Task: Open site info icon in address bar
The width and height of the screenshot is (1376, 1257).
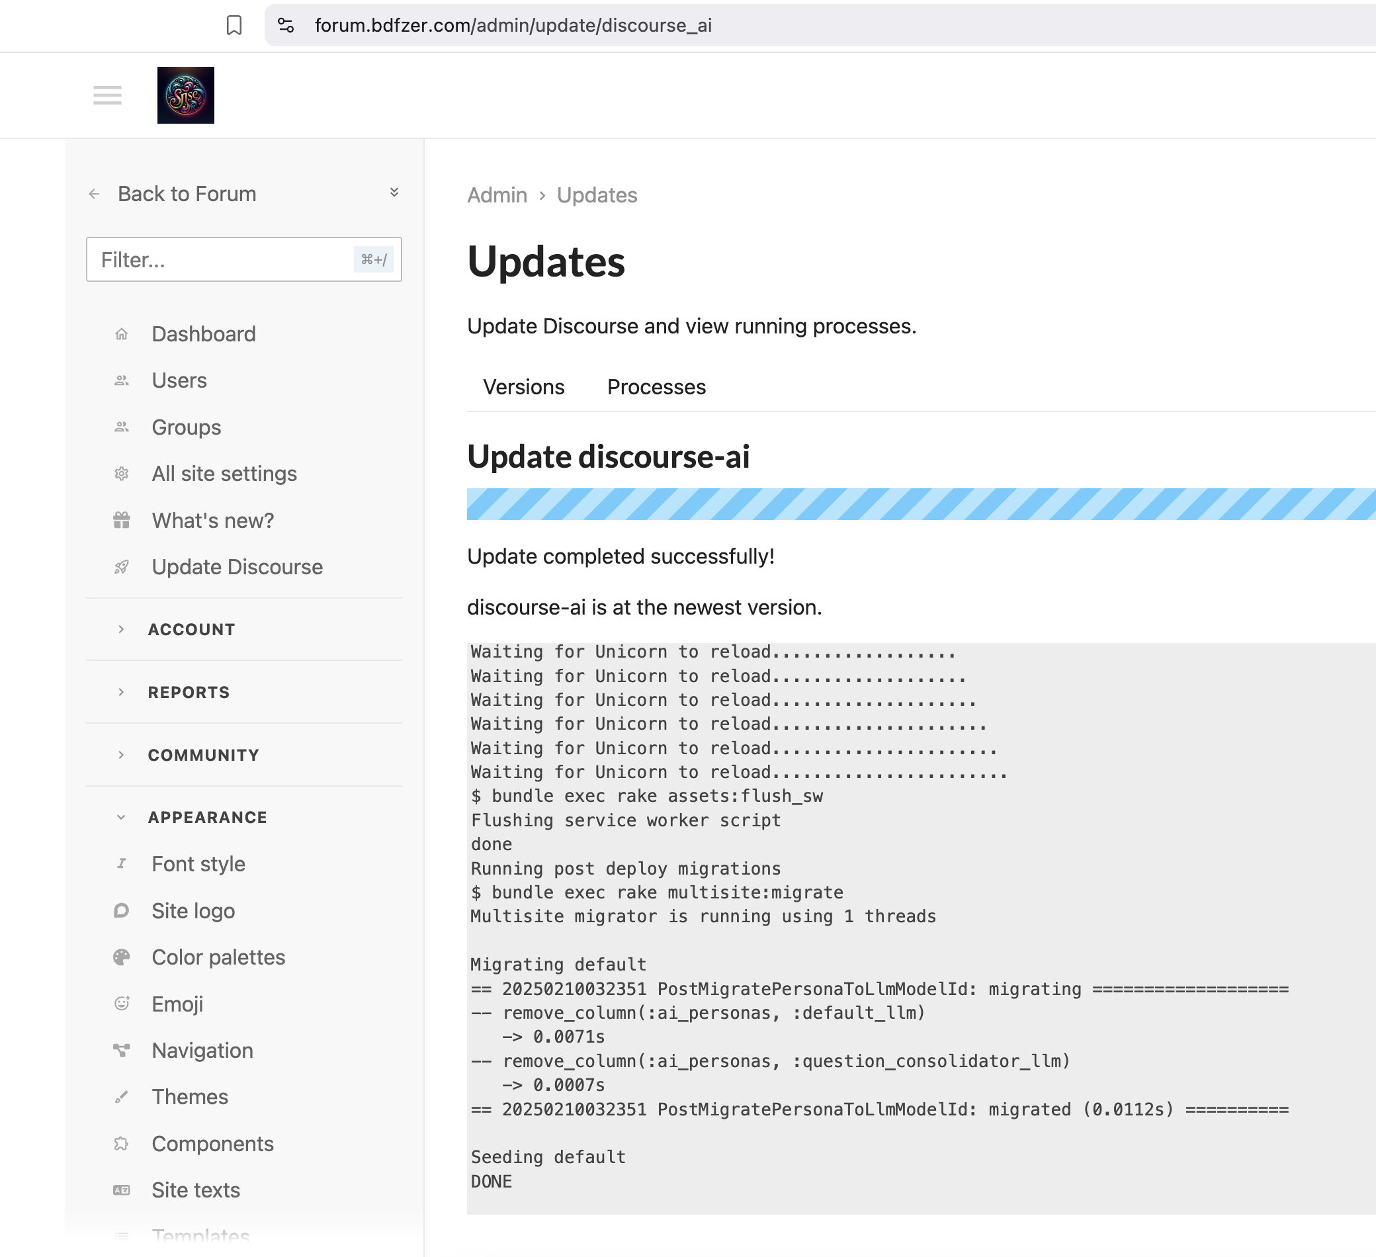Action: click(x=285, y=25)
